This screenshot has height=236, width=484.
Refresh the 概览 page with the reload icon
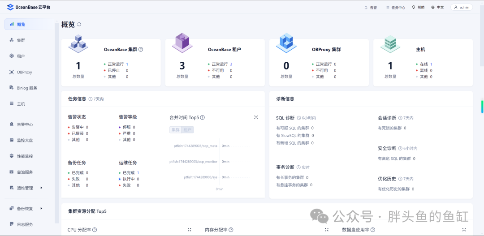tap(79, 24)
